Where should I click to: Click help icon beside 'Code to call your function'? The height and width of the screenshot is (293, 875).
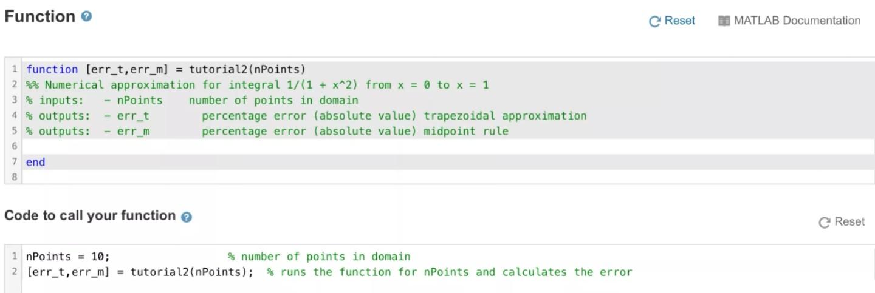click(x=187, y=217)
